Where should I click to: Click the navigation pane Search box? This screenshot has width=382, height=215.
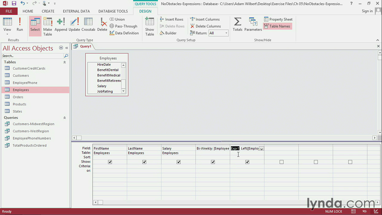coord(33,56)
